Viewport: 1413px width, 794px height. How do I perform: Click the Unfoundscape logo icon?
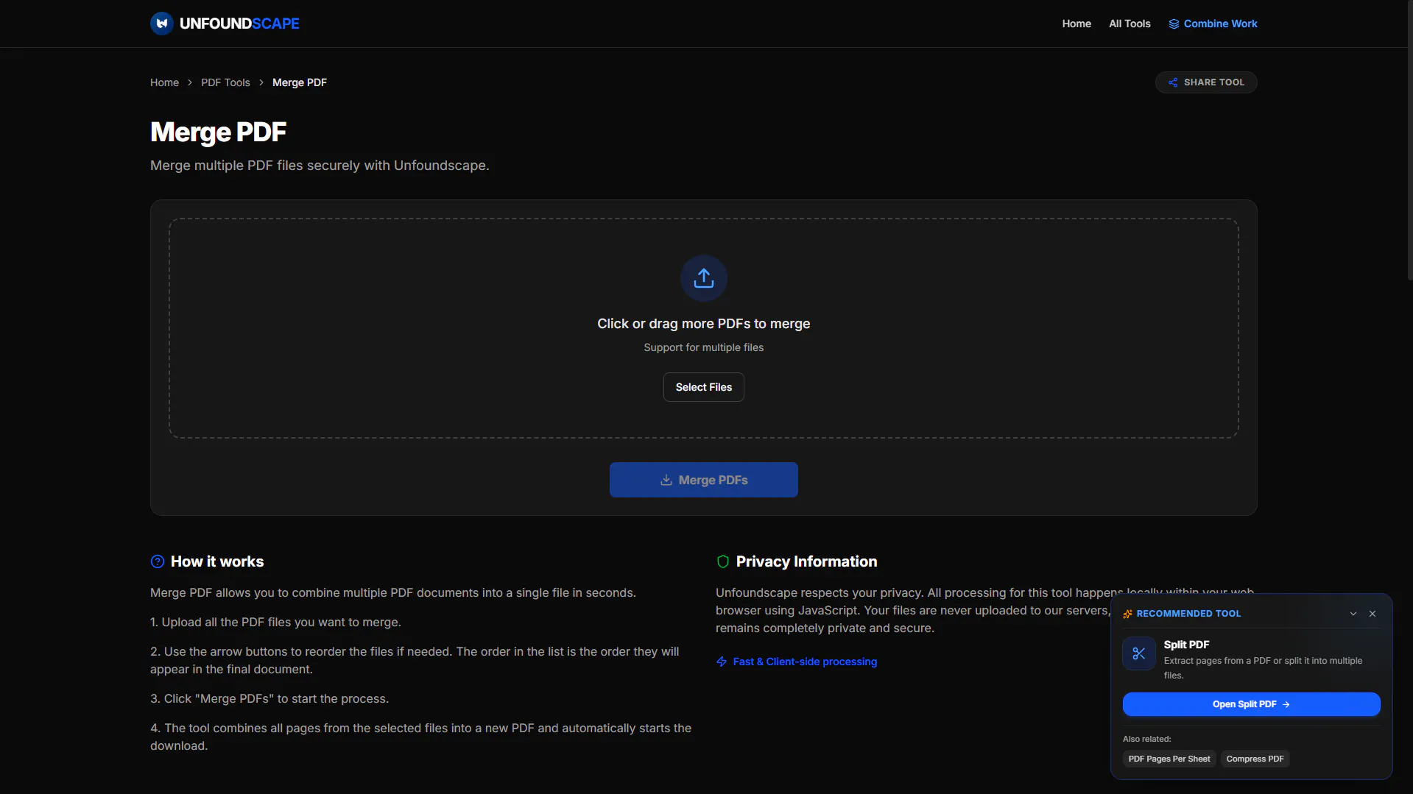[162, 24]
